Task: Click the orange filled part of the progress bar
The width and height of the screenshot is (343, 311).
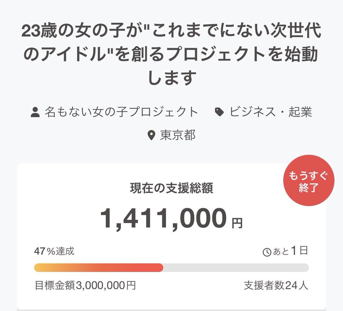Action: pos(98,267)
